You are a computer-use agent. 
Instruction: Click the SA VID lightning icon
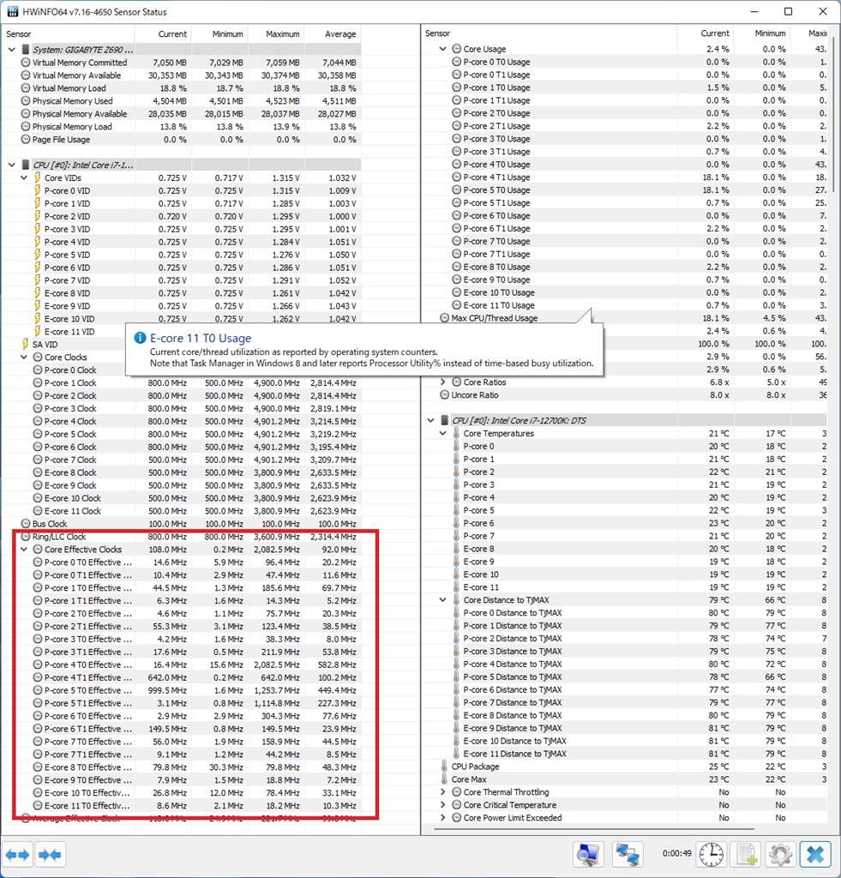coord(25,344)
